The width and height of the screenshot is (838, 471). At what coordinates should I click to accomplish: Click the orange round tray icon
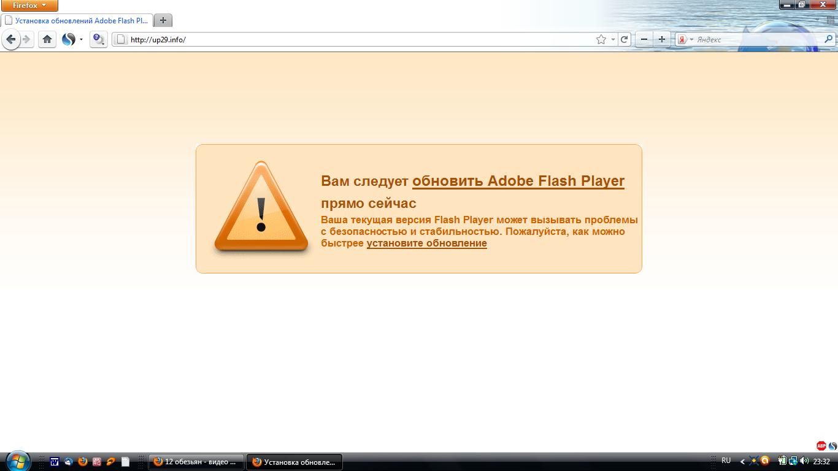[765, 461]
